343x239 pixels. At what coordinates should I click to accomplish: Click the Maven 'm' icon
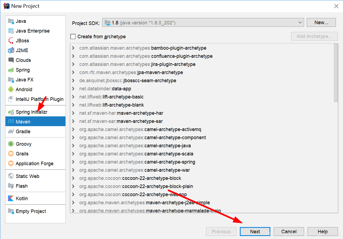click(x=11, y=122)
